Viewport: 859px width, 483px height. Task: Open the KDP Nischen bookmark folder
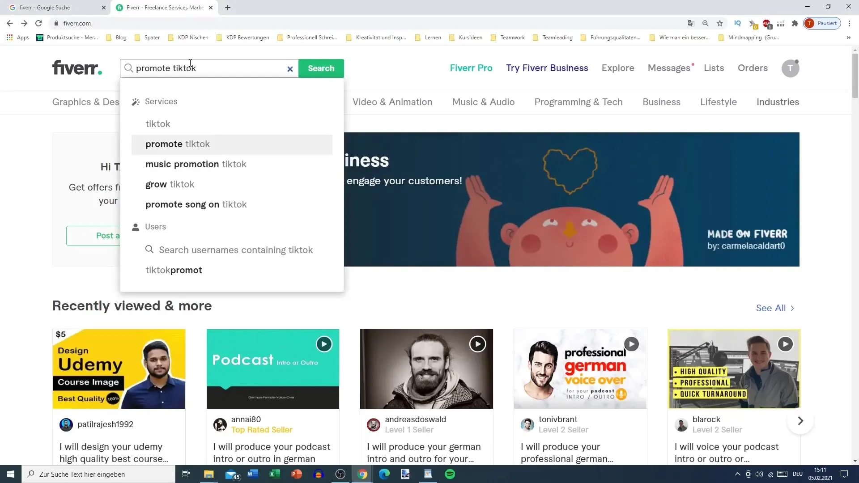[188, 38]
